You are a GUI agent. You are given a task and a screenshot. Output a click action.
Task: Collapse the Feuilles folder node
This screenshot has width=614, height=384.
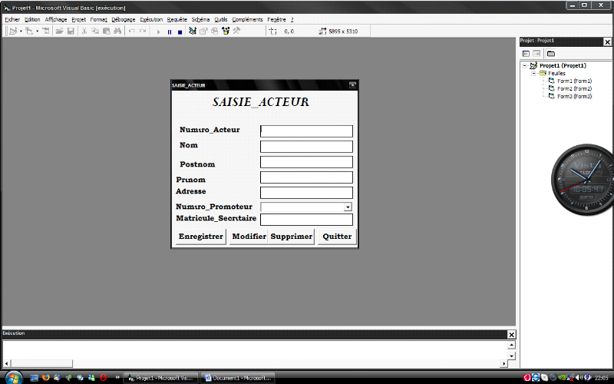tap(533, 73)
